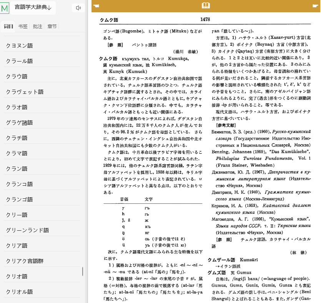Image resolution: width=321 pixels, height=303 pixels.
Task: Select the entry クラヴェット語
Action: tap(42, 92)
